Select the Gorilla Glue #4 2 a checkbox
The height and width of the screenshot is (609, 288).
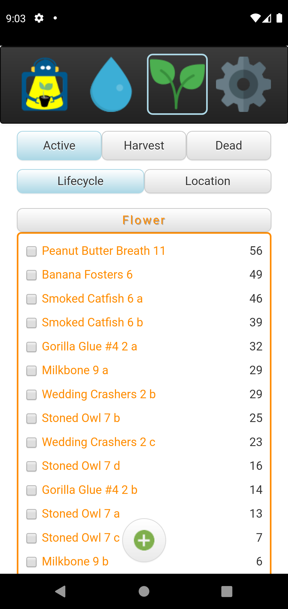click(x=31, y=347)
